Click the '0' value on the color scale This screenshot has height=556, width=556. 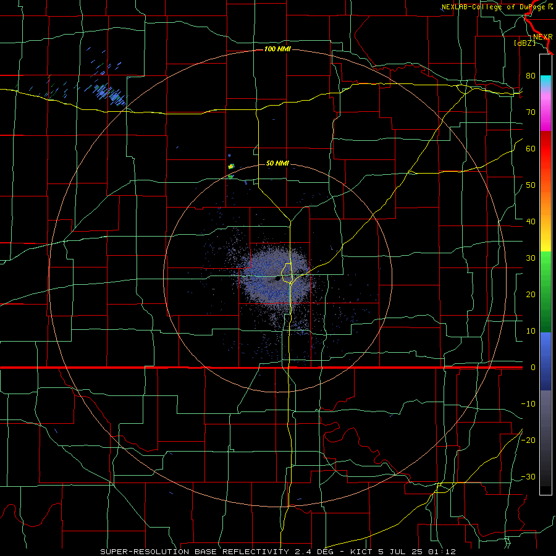click(533, 368)
